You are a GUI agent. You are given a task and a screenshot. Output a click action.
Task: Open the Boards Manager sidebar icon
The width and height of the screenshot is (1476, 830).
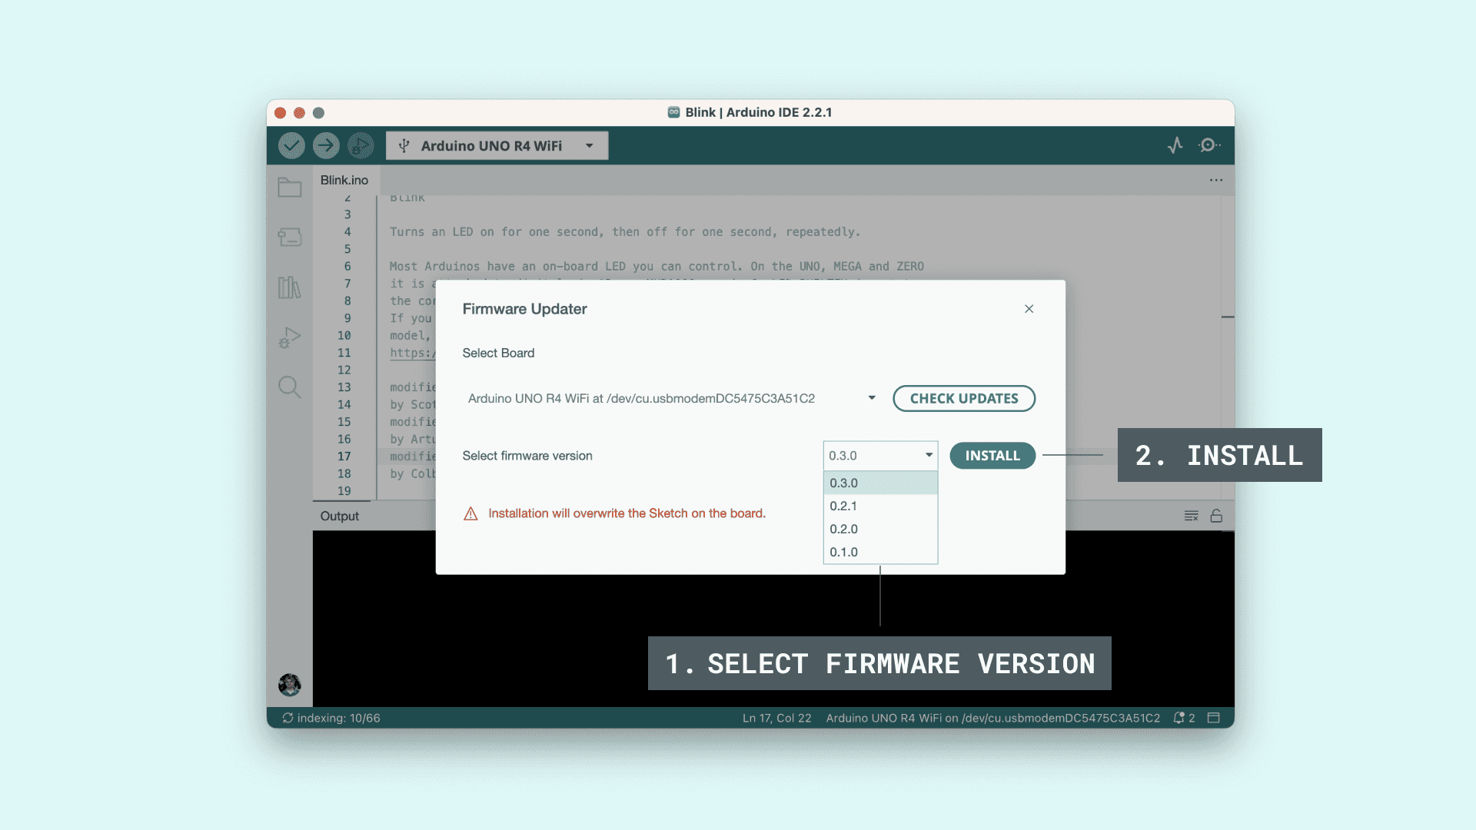(x=290, y=237)
